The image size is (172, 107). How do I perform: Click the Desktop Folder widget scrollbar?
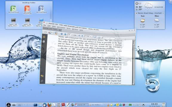(51, 13)
